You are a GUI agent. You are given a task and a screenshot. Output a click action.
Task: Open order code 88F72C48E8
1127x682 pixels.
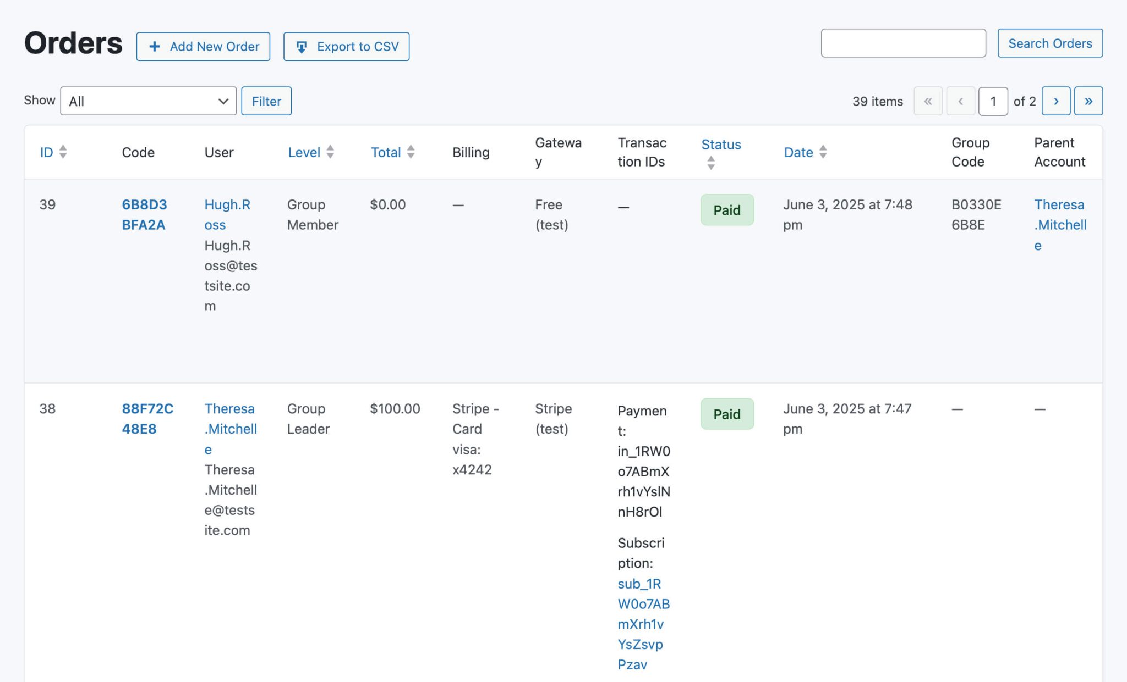tap(147, 419)
